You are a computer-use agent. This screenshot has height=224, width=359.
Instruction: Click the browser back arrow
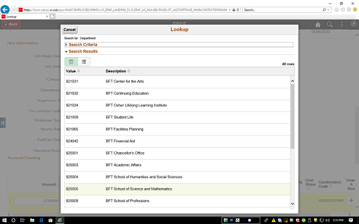5,10
